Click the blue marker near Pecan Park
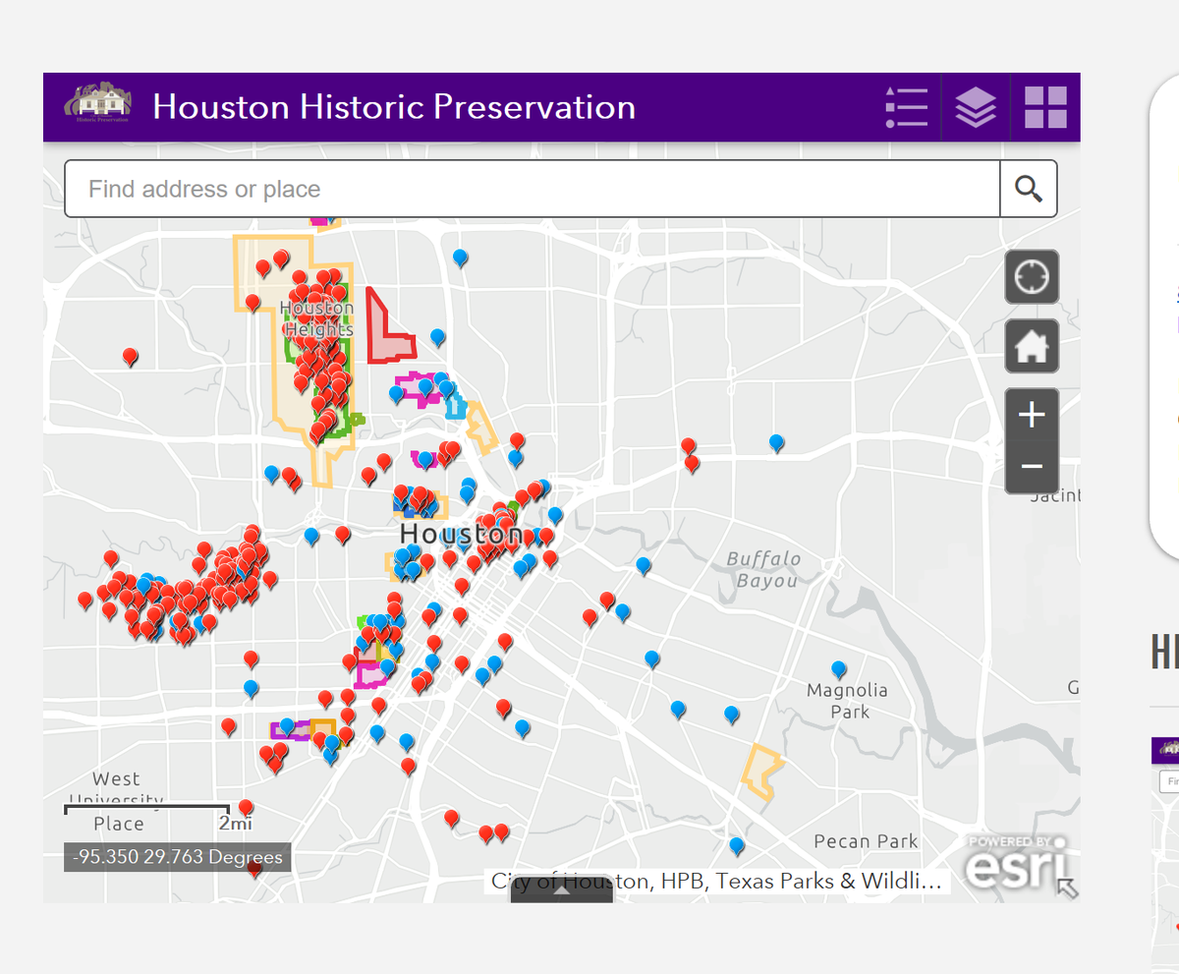The width and height of the screenshot is (1179, 974). pos(737,845)
